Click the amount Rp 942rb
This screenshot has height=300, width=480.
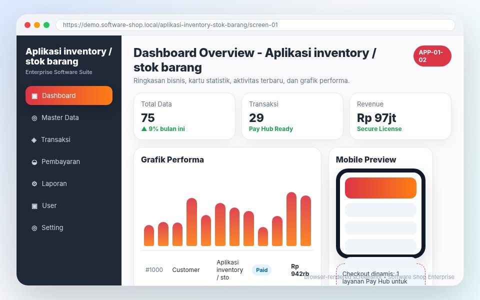pyautogui.click(x=300, y=270)
